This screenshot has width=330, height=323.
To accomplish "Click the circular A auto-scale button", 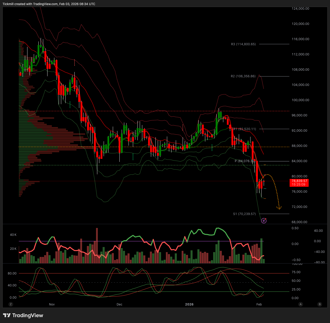I will [301, 304].
